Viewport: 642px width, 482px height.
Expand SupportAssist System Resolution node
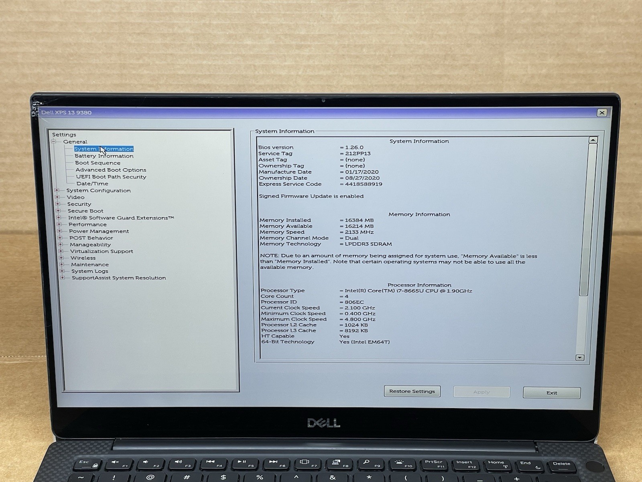[62, 278]
